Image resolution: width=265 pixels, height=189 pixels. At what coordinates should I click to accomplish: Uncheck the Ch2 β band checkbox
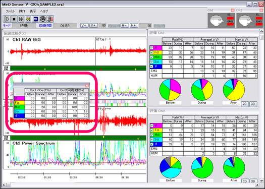(x=152, y=125)
